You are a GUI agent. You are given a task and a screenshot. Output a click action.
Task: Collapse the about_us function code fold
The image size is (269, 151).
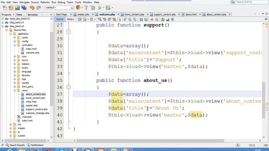click(x=69, y=87)
